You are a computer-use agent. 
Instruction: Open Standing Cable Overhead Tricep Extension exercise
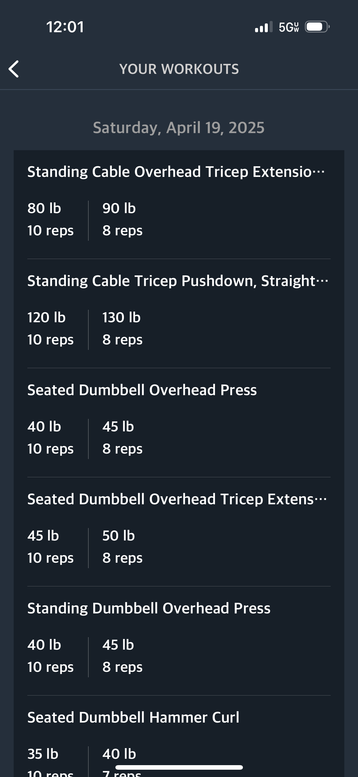pos(176,172)
